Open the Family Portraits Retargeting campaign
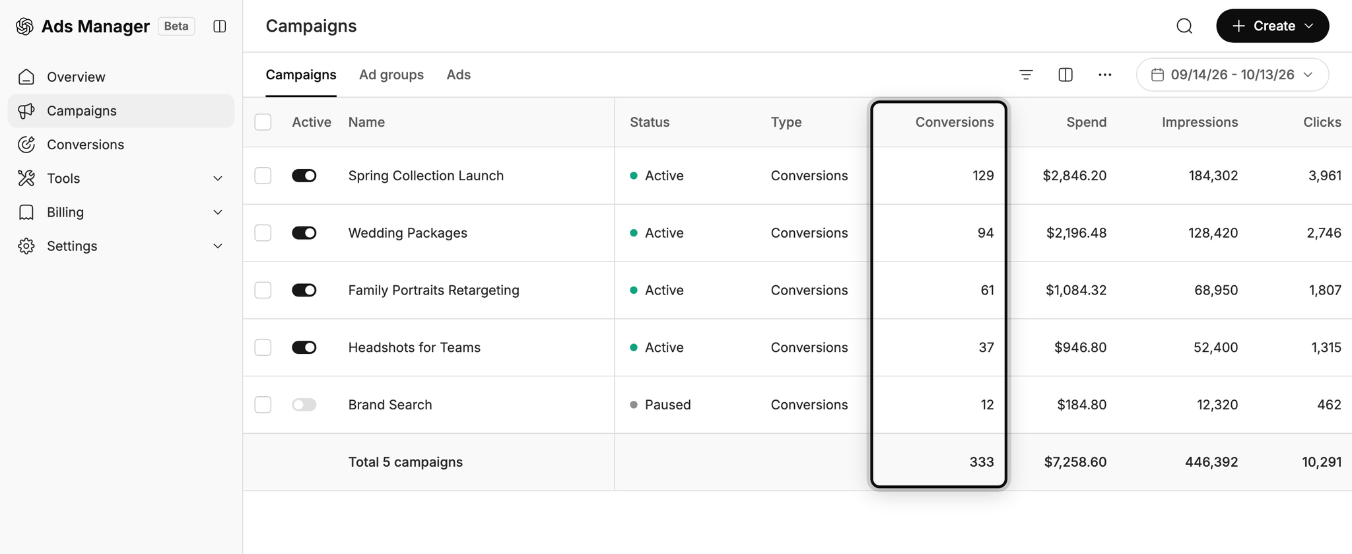Viewport: 1352px width, 554px height. click(x=434, y=290)
